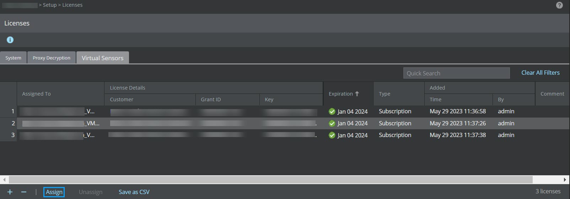Viewport: 570px width, 199px height.
Task: Click the left arrow of horizontal scrollbar
Action: pyautogui.click(x=4, y=180)
